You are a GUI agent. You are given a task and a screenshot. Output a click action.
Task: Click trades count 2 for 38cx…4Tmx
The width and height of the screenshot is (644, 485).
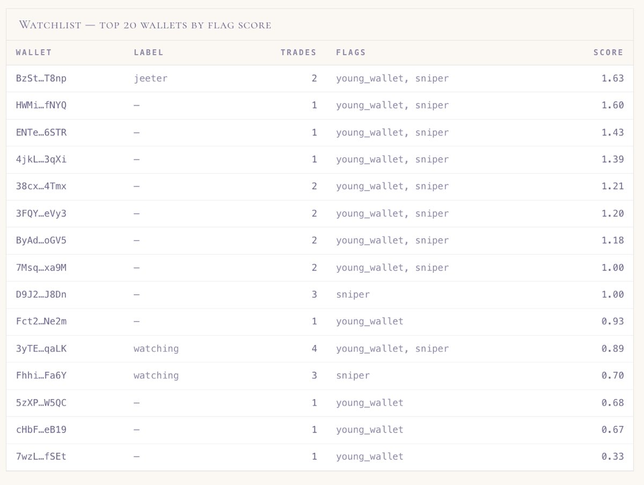pos(314,186)
